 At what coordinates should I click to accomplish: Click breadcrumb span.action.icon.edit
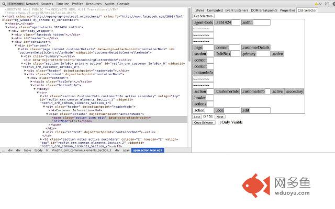148,150
